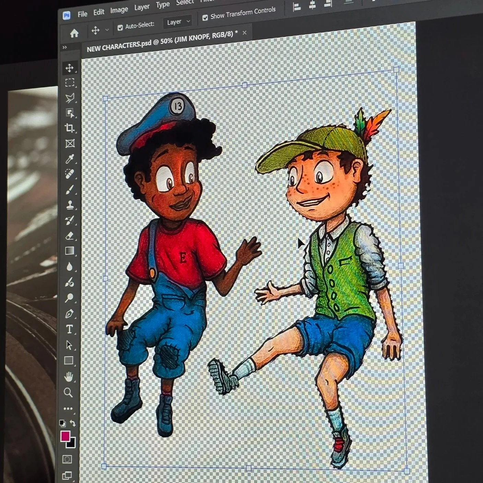Expand the toolbar double-arrow
Screen dimensions: 483x483
click(x=64, y=47)
